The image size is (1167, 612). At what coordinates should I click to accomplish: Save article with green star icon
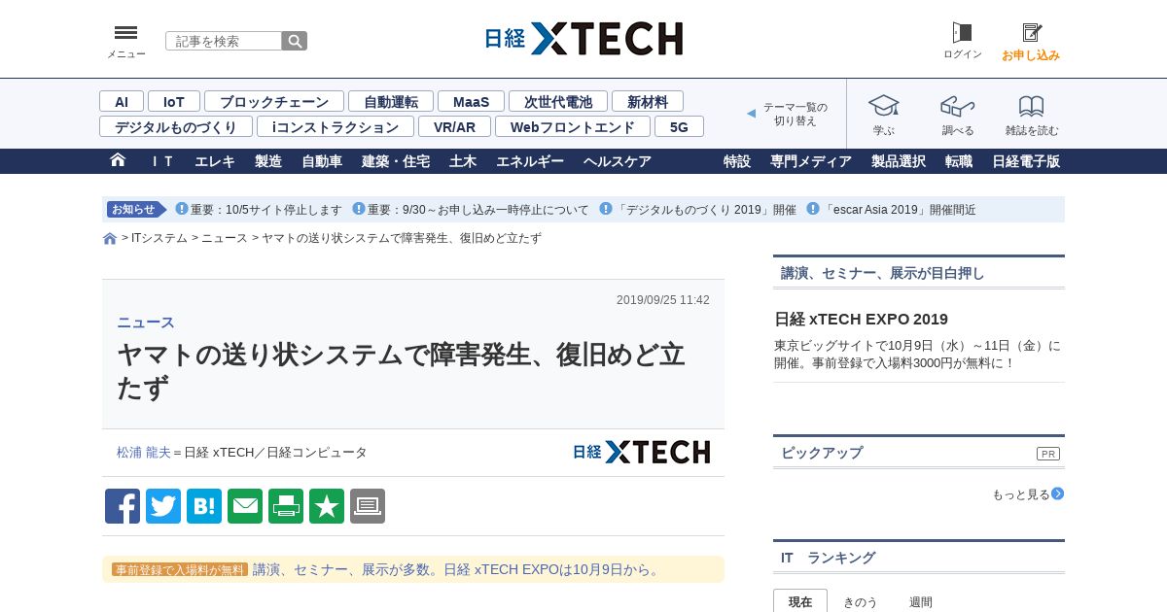(327, 506)
